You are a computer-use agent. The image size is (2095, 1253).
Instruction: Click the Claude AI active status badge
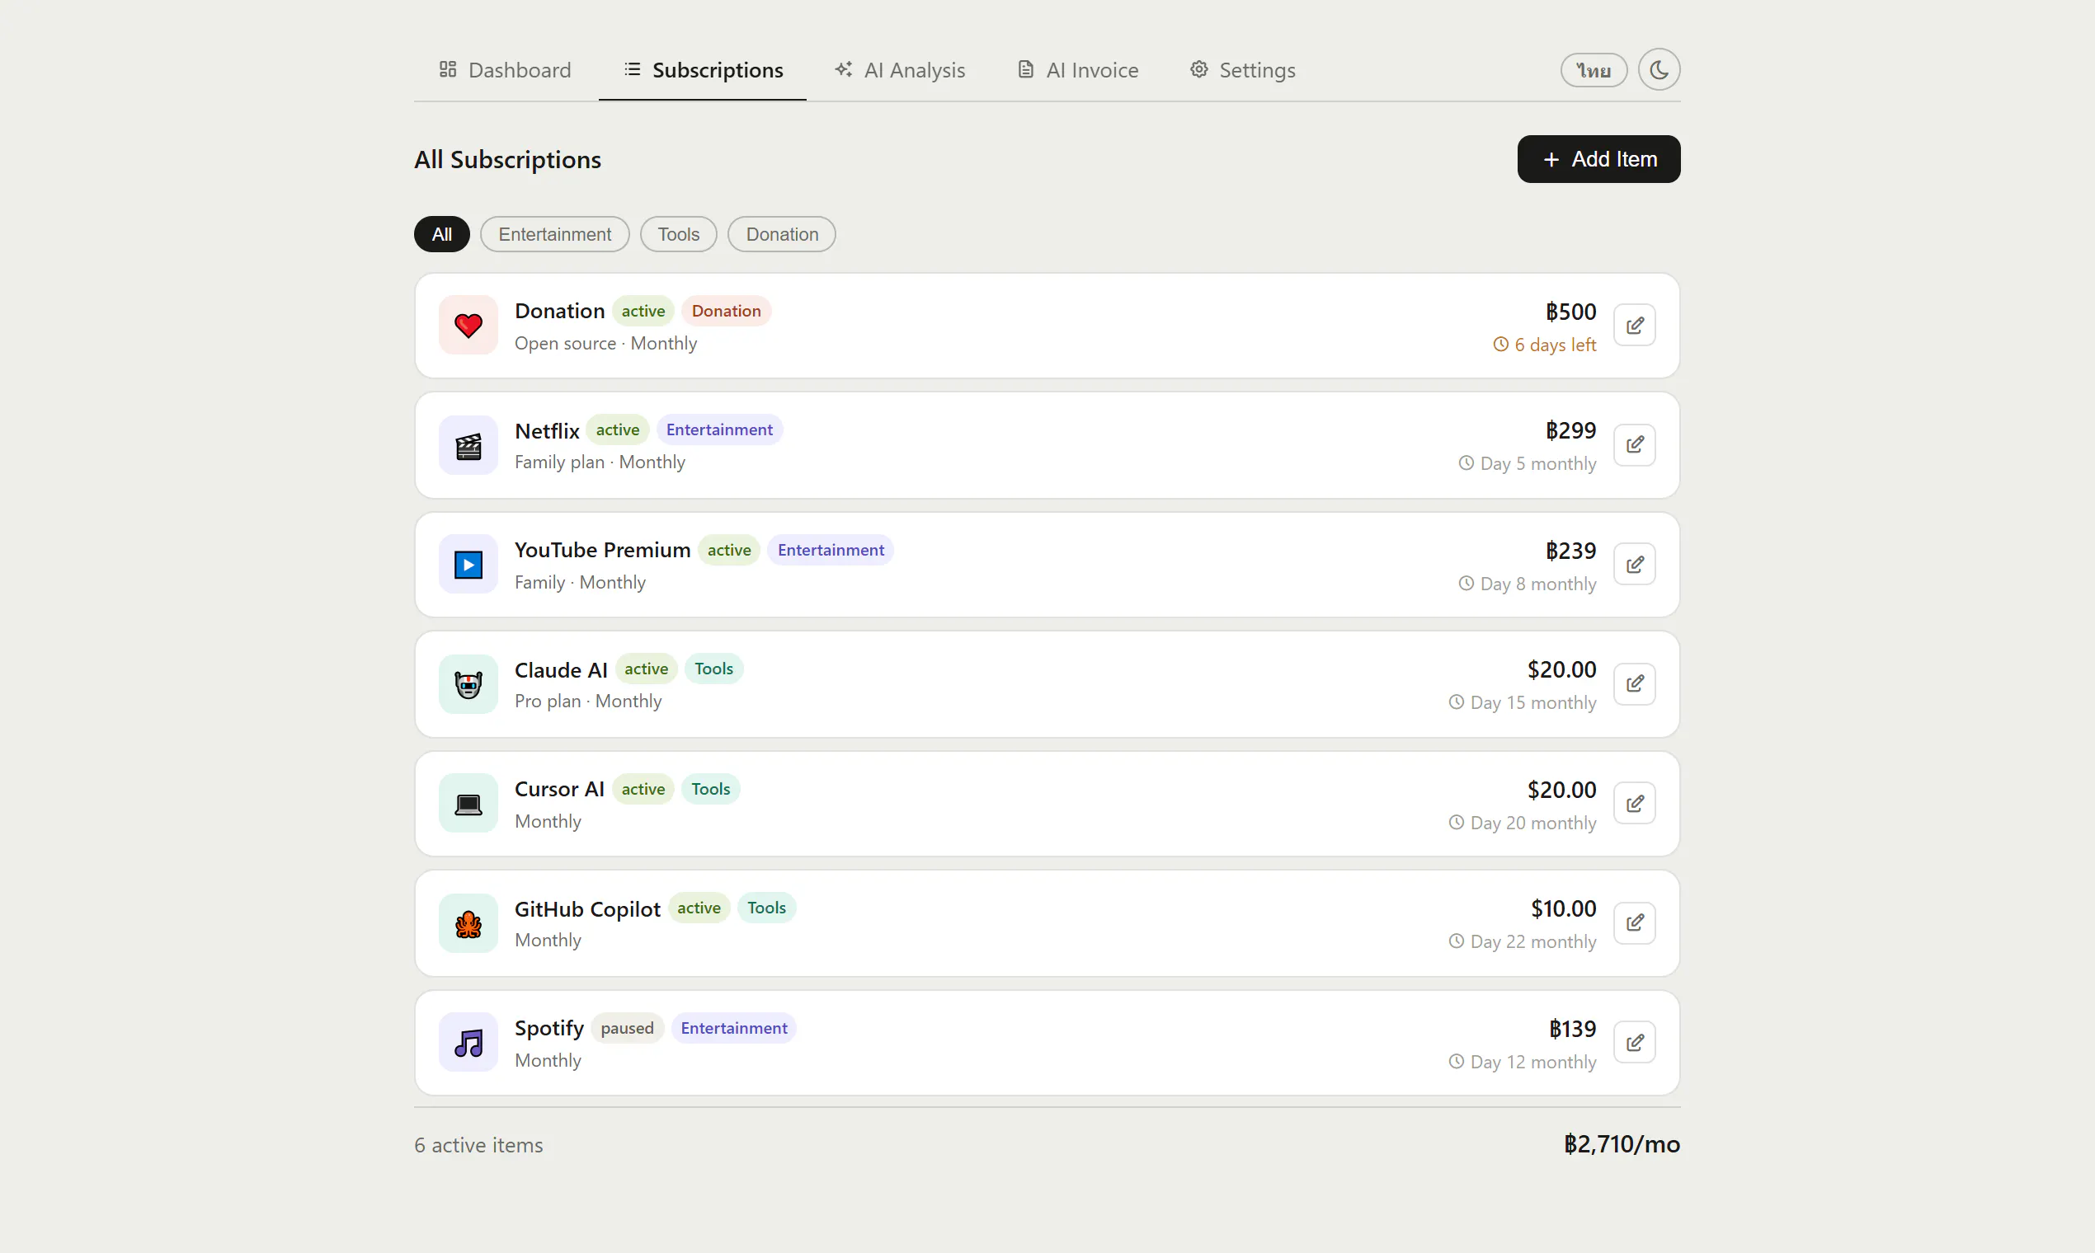coord(647,669)
